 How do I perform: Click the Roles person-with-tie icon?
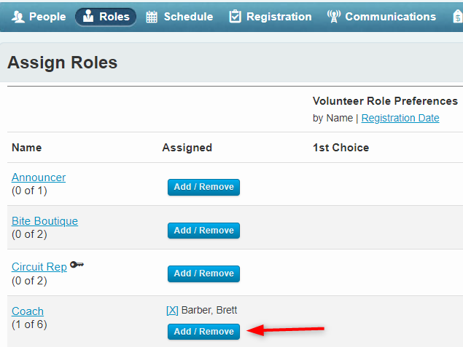(88, 16)
